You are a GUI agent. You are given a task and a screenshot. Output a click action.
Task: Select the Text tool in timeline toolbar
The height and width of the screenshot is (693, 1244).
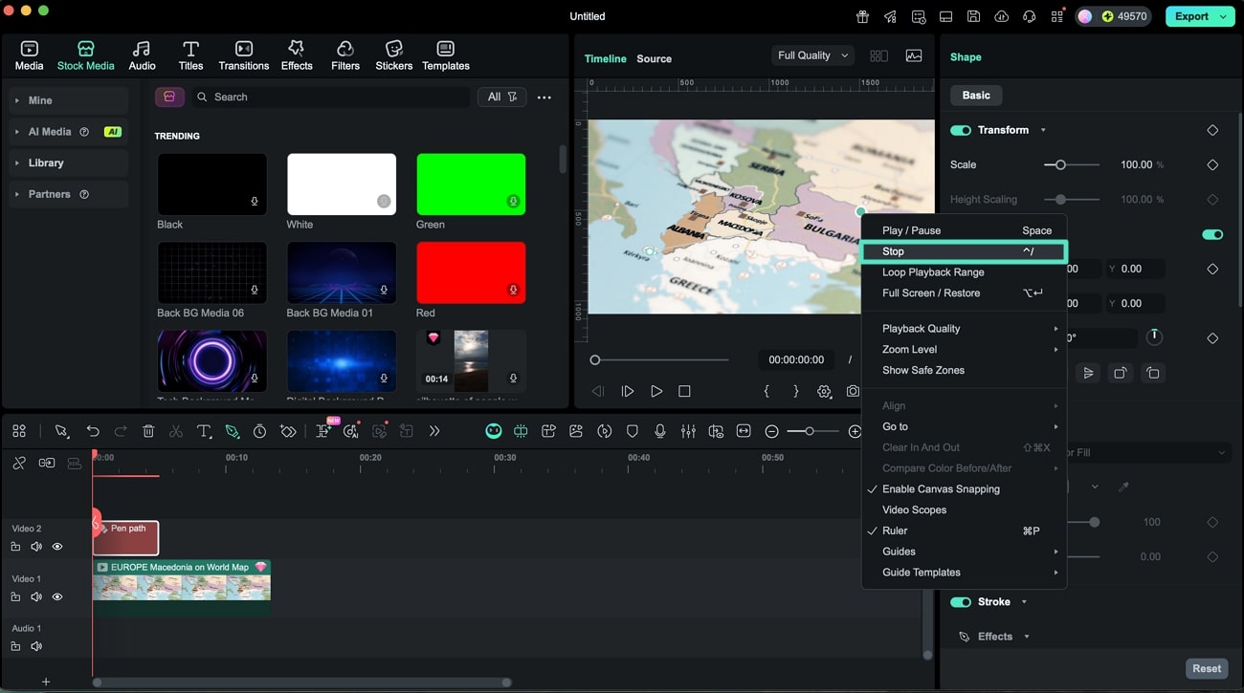[x=204, y=432]
